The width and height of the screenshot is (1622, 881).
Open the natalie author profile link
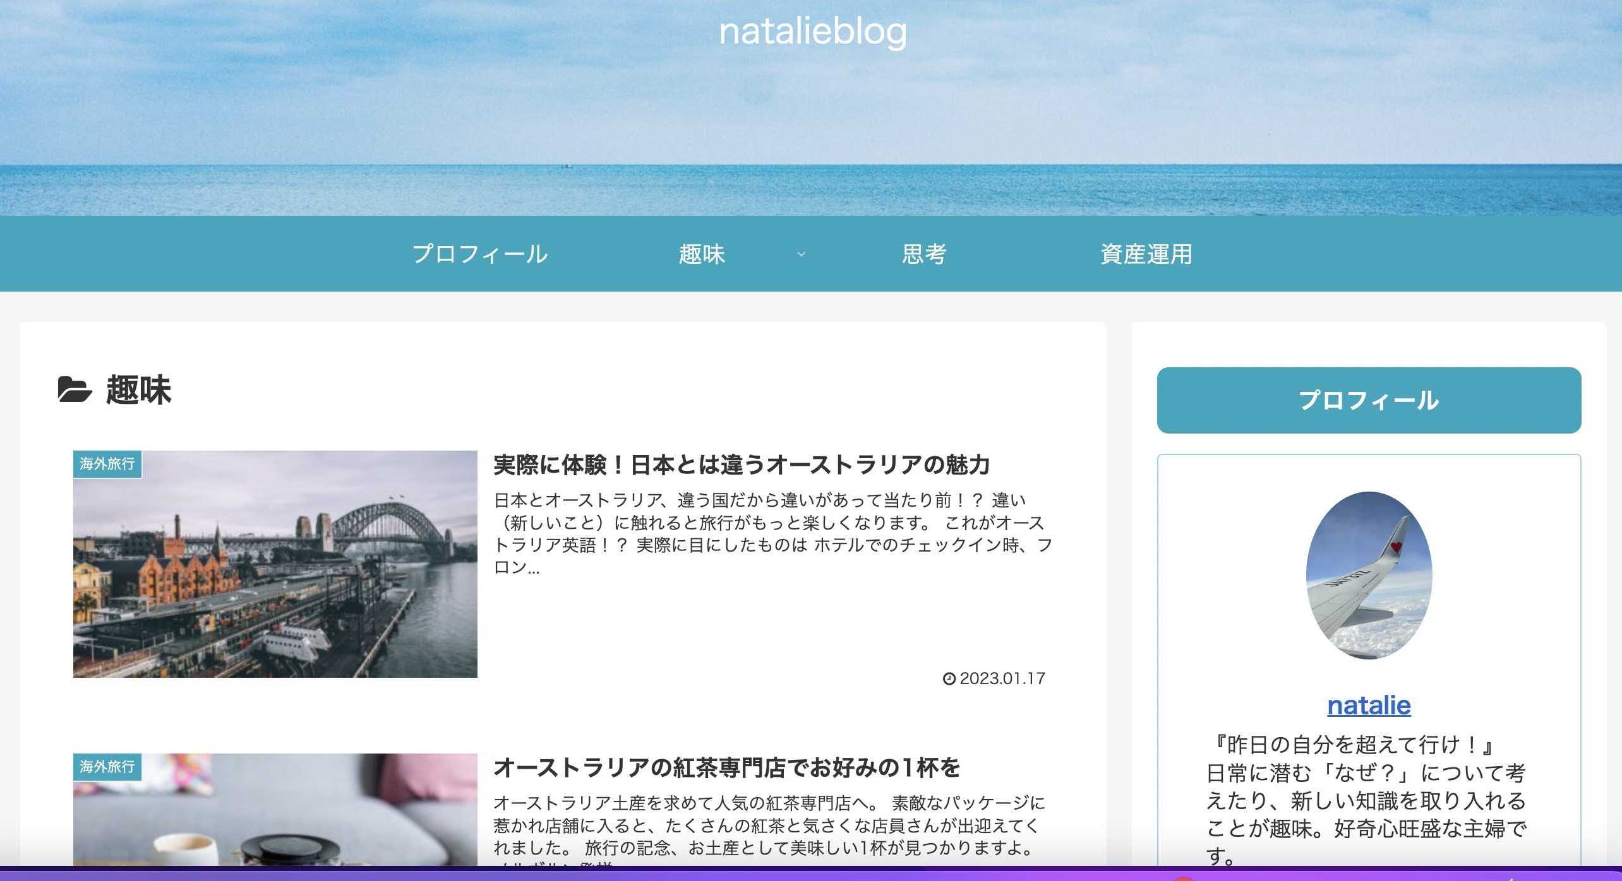pos(1369,705)
